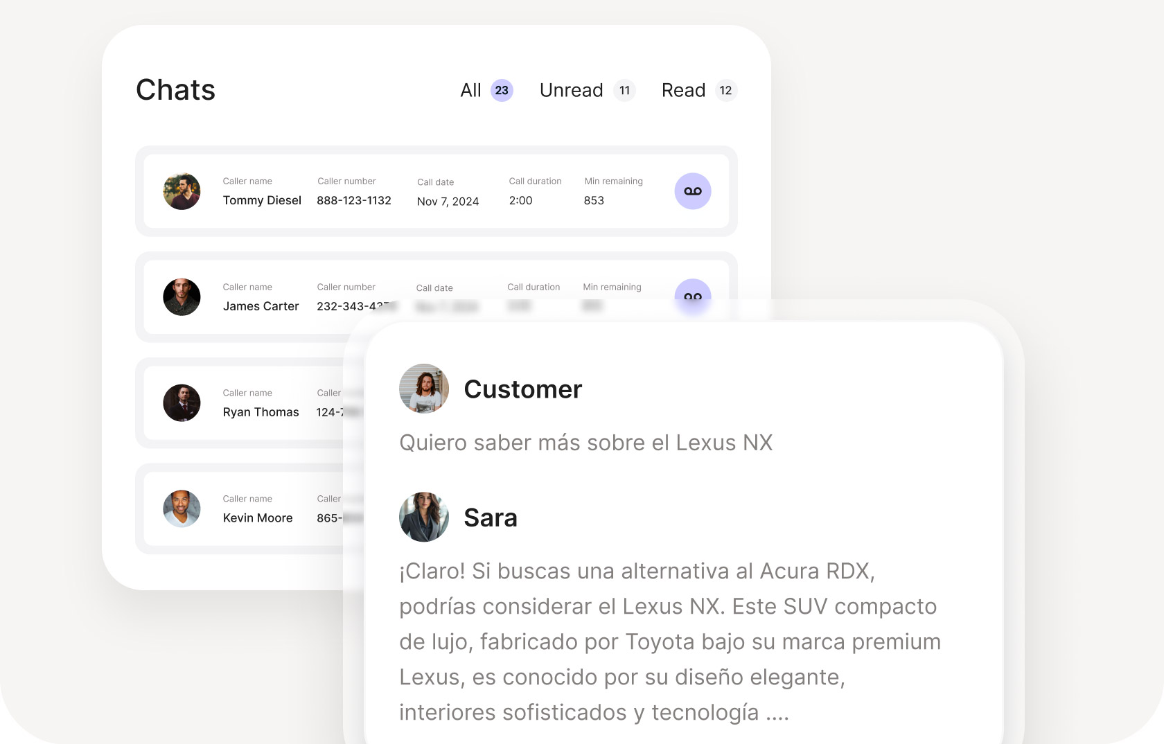Click the Customer avatar in chat

pos(424,389)
